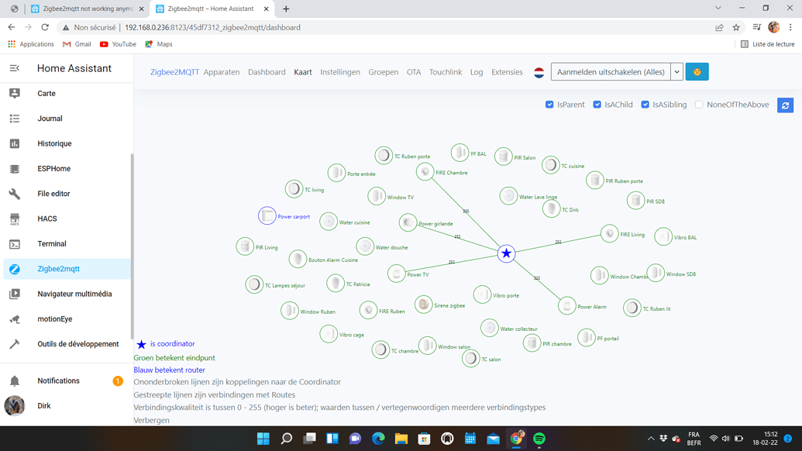The width and height of the screenshot is (802, 451).
Task: Toggle the IsAChild checkbox
Action: pyautogui.click(x=597, y=105)
